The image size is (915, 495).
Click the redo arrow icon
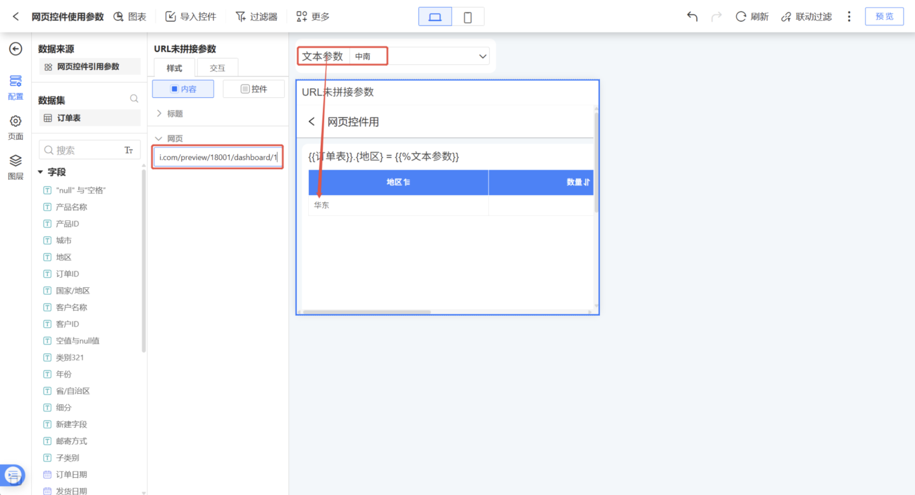click(x=716, y=17)
